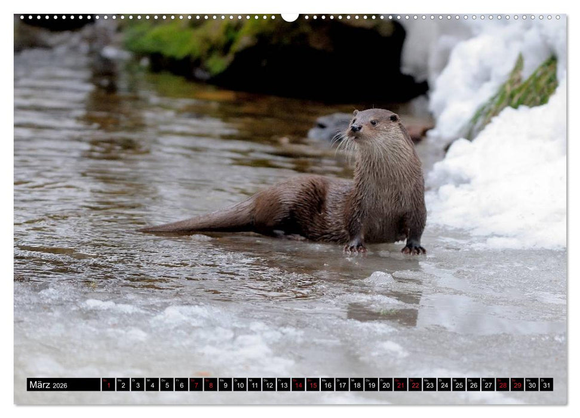Image resolution: width=580 pixels, height=418 pixels.
Task: Toggle the date 10 cell
Action: pyautogui.click(x=241, y=386)
